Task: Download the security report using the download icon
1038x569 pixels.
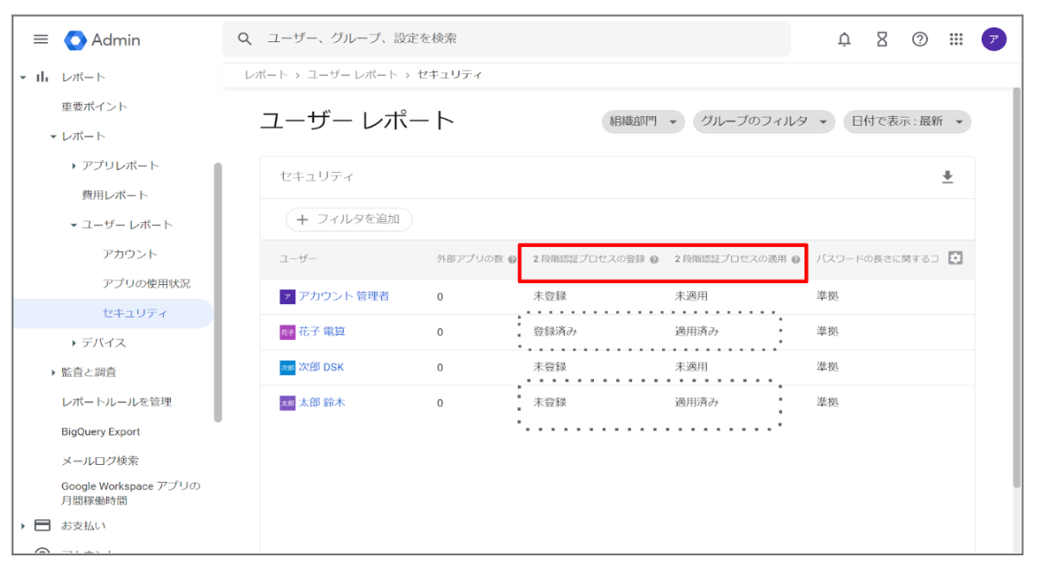Action: pos(948,176)
